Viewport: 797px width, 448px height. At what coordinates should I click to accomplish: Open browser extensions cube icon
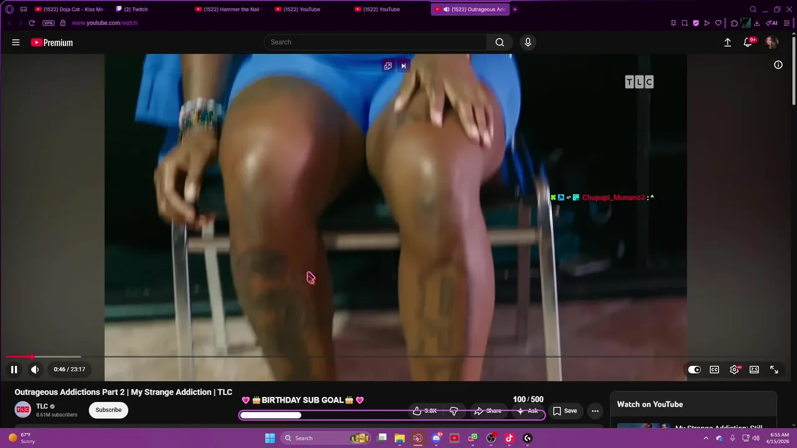coord(734,23)
